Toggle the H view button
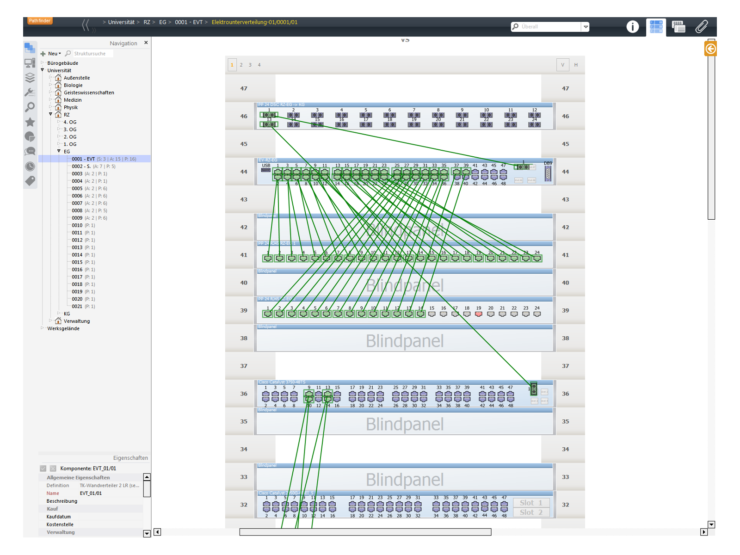The height and width of the screenshot is (555, 740). [576, 65]
